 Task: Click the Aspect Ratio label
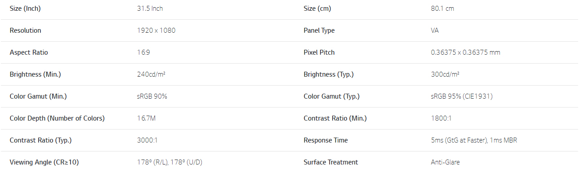(x=29, y=52)
